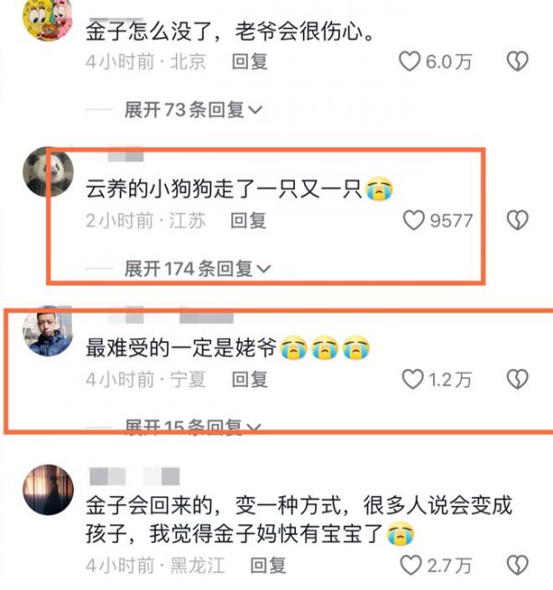553x590 pixels.
Task: Reply to the 宁夏 comment
Action: pyautogui.click(x=250, y=379)
